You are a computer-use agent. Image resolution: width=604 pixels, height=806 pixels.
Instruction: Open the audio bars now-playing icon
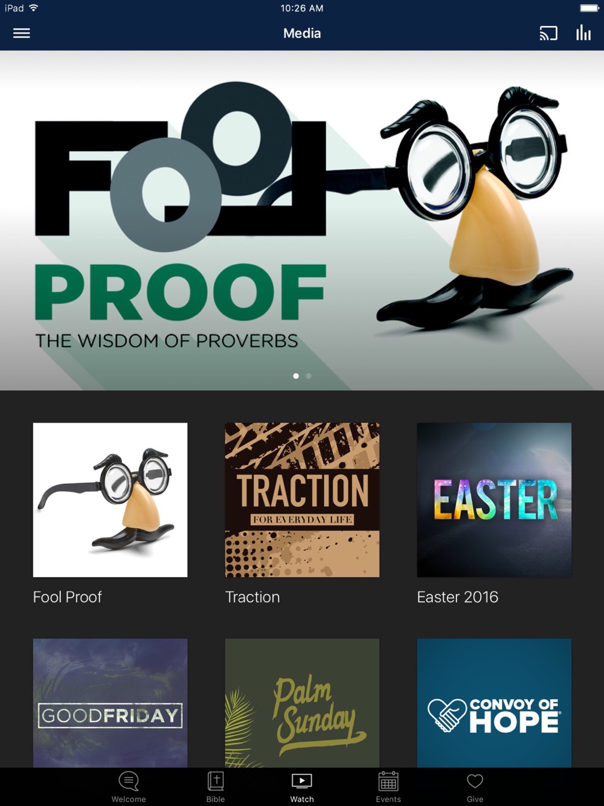coord(583,33)
